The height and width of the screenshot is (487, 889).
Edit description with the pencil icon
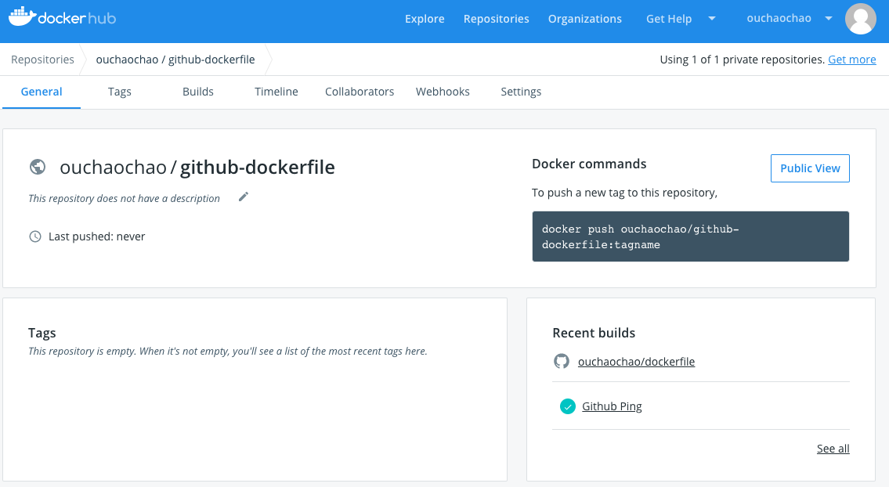244,197
